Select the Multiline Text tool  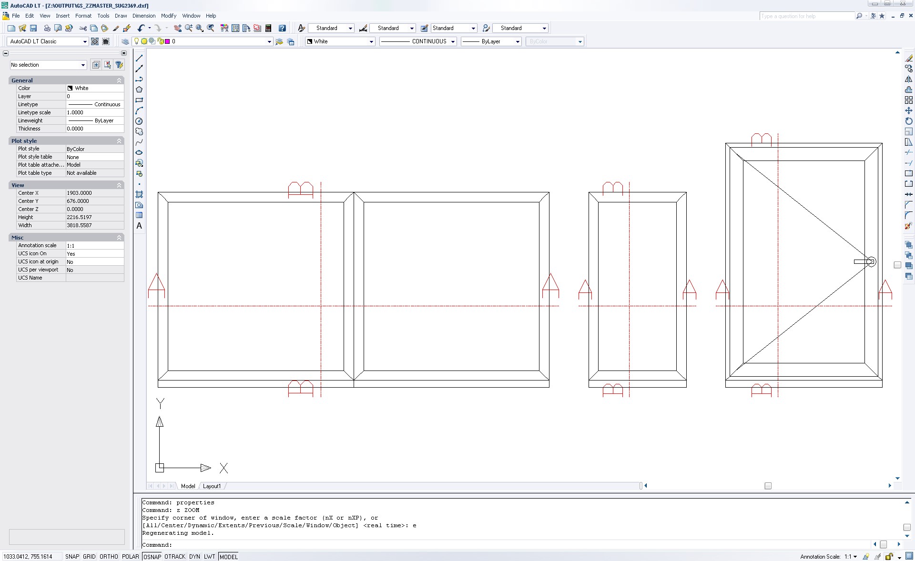pyautogui.click(x=139, y=226)
